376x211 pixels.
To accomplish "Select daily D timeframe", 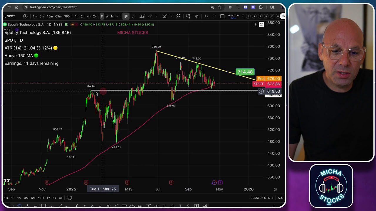I will tap(102, 16).
